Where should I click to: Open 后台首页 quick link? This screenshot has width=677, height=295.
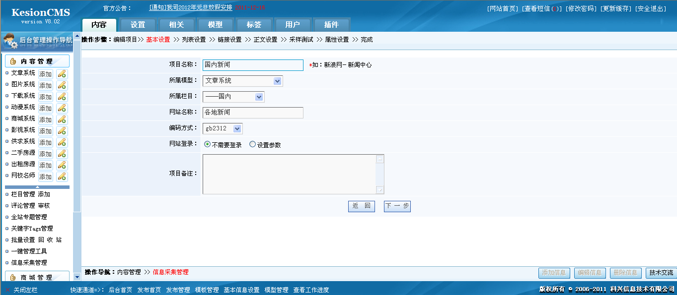tap(120, 290)
